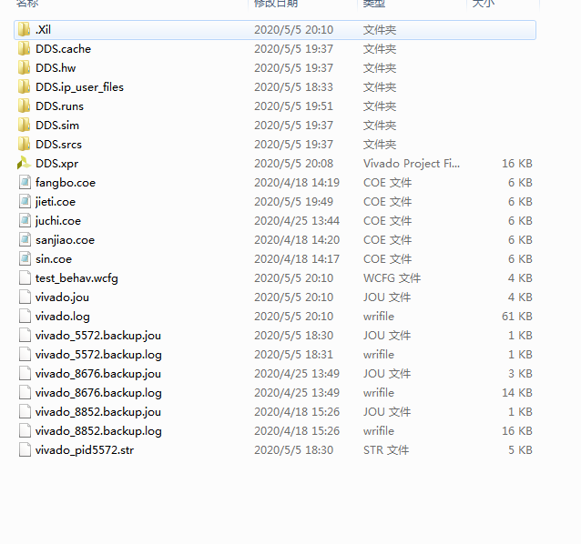The width and height of the screenshot is (581, 544).
Task: Click the DDS.cache name text
Action: pyautogui.click(x=64, y=49)
